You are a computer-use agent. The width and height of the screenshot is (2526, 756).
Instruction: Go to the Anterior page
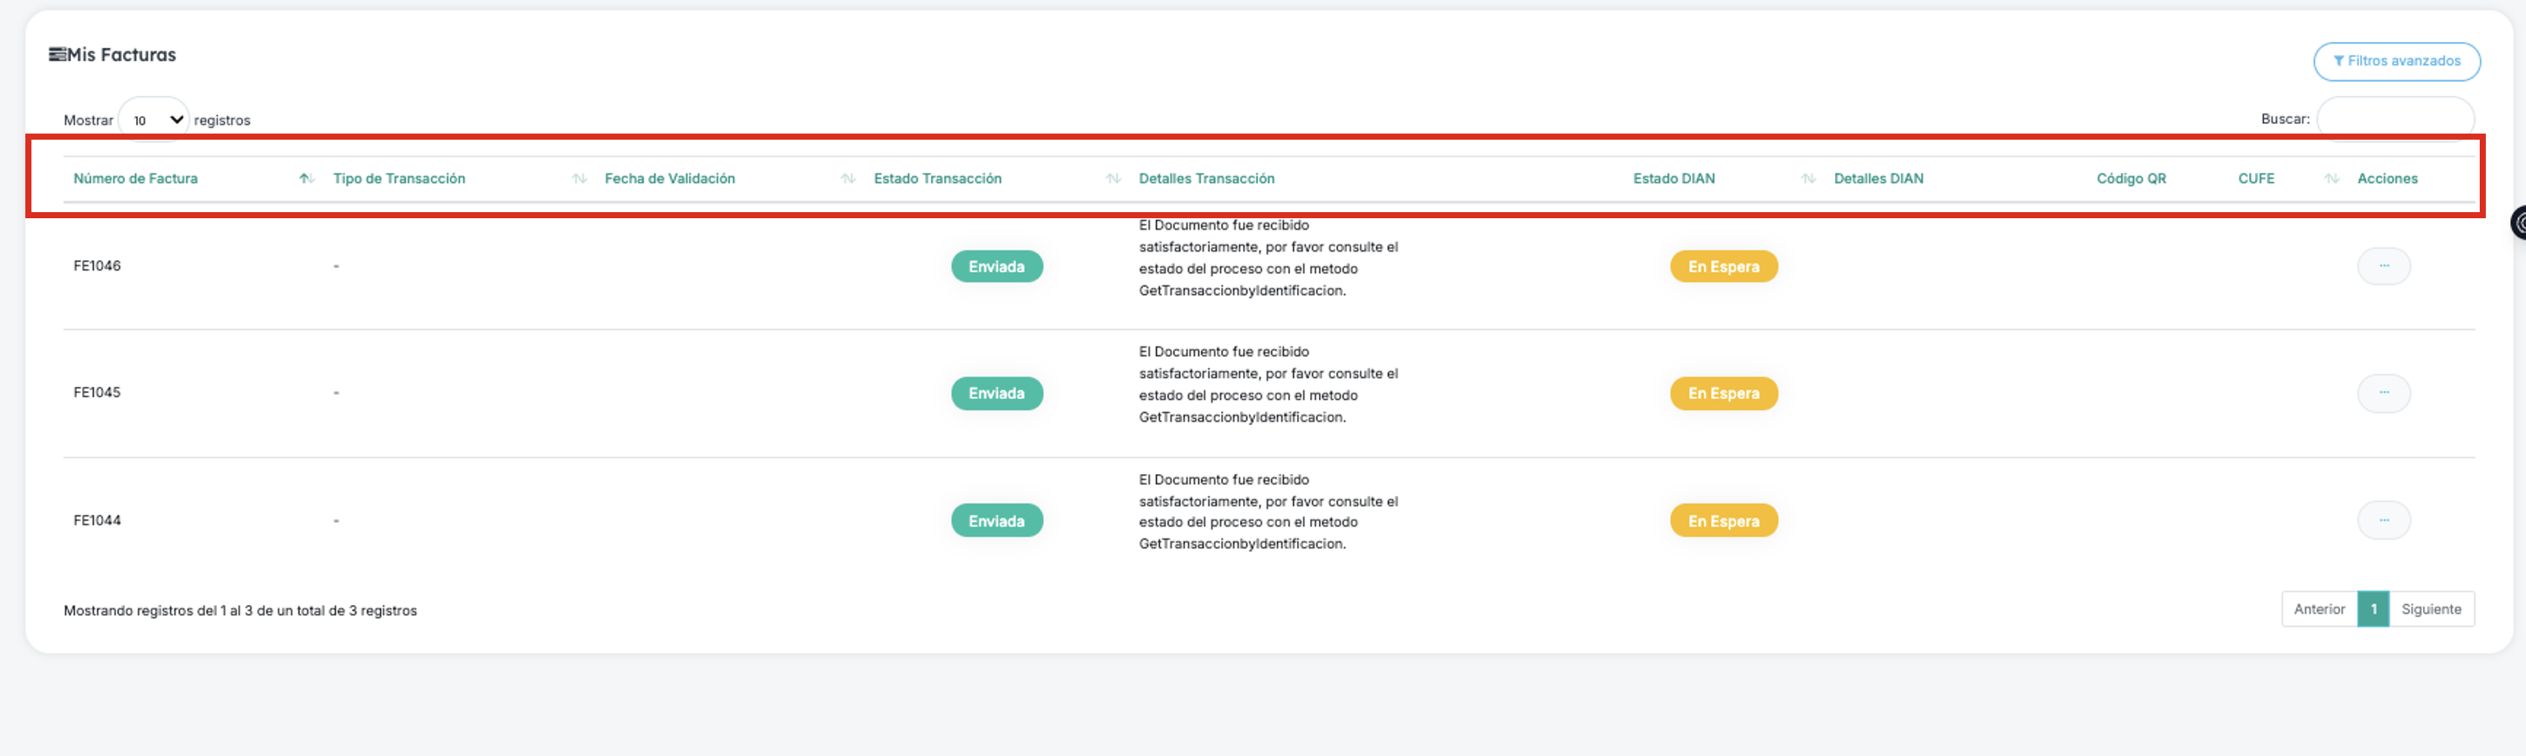(x=2319, y=609)
